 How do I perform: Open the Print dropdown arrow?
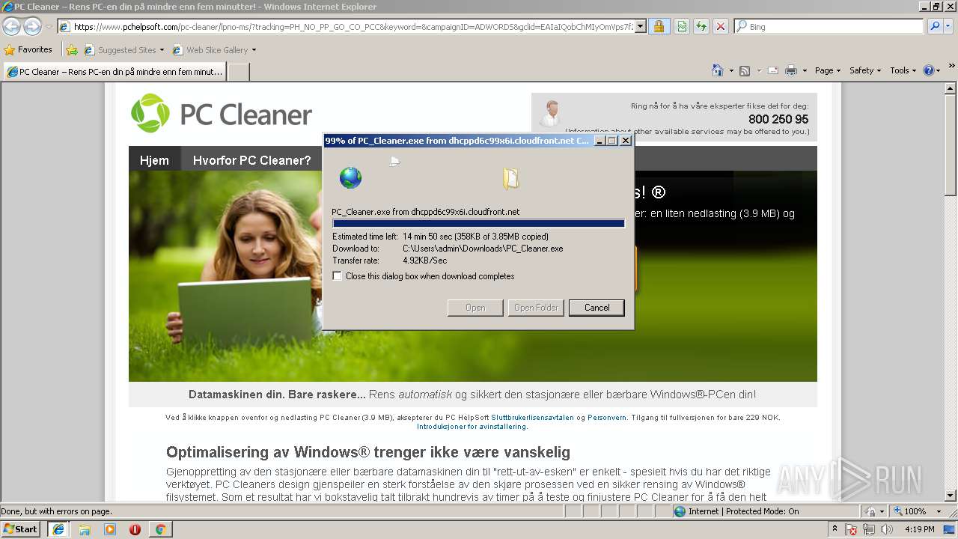[x=805, y=70]
